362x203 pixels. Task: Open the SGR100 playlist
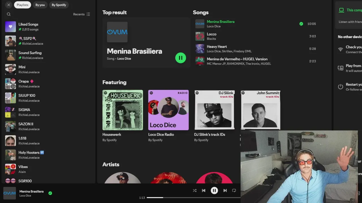[48, 181]
